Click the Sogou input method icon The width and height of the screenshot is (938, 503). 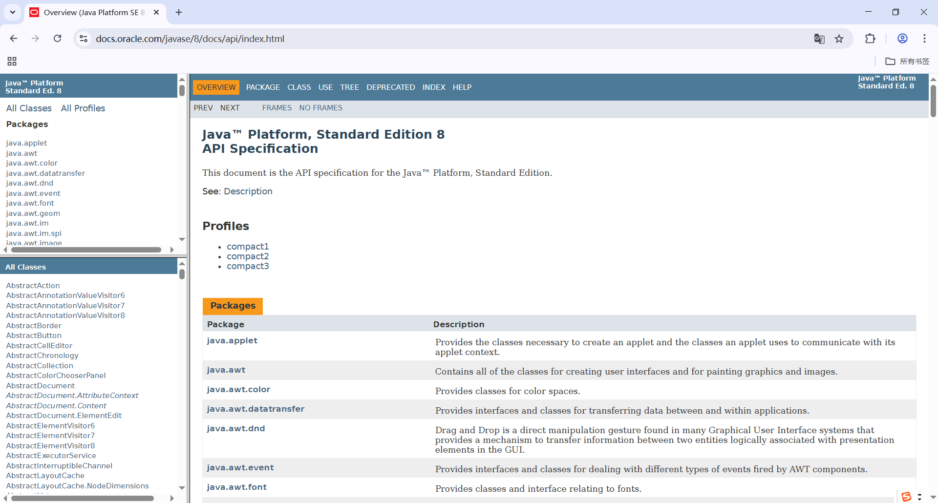(906, 497)
